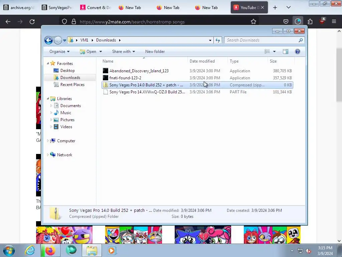Go back in the Explorer window
Viewport: 342px width, 257px height.
pos(48,40)
